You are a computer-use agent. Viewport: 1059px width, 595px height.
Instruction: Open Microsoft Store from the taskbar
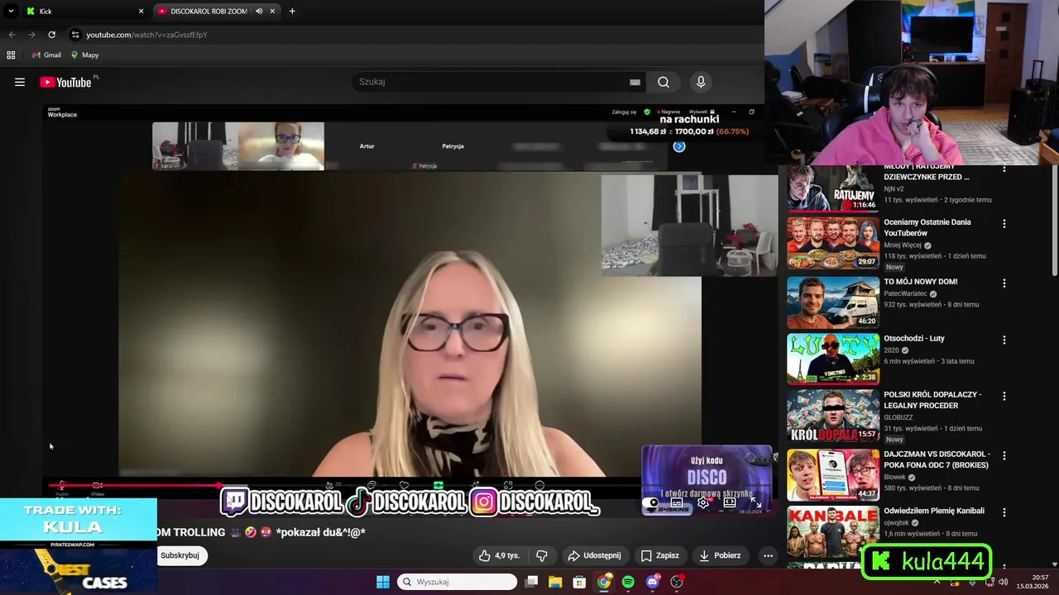[x=580, y=582]
